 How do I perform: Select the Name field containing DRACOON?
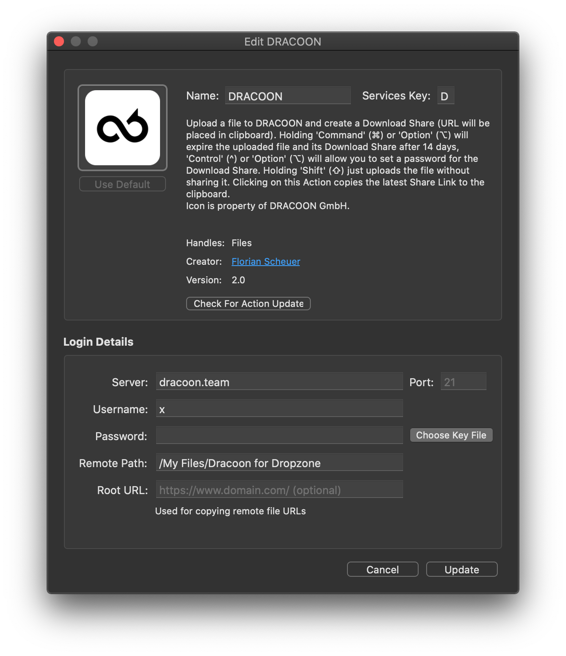(x=288, y=96)
